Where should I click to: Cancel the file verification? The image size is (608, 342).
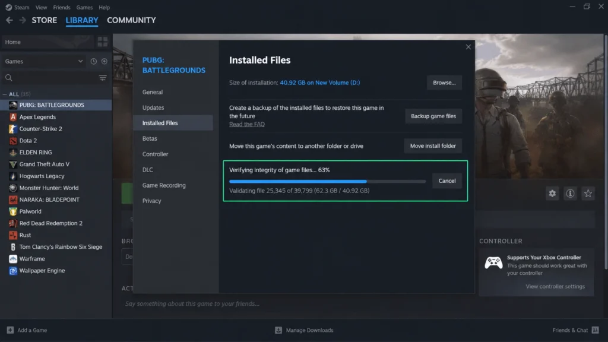(446, 180)
